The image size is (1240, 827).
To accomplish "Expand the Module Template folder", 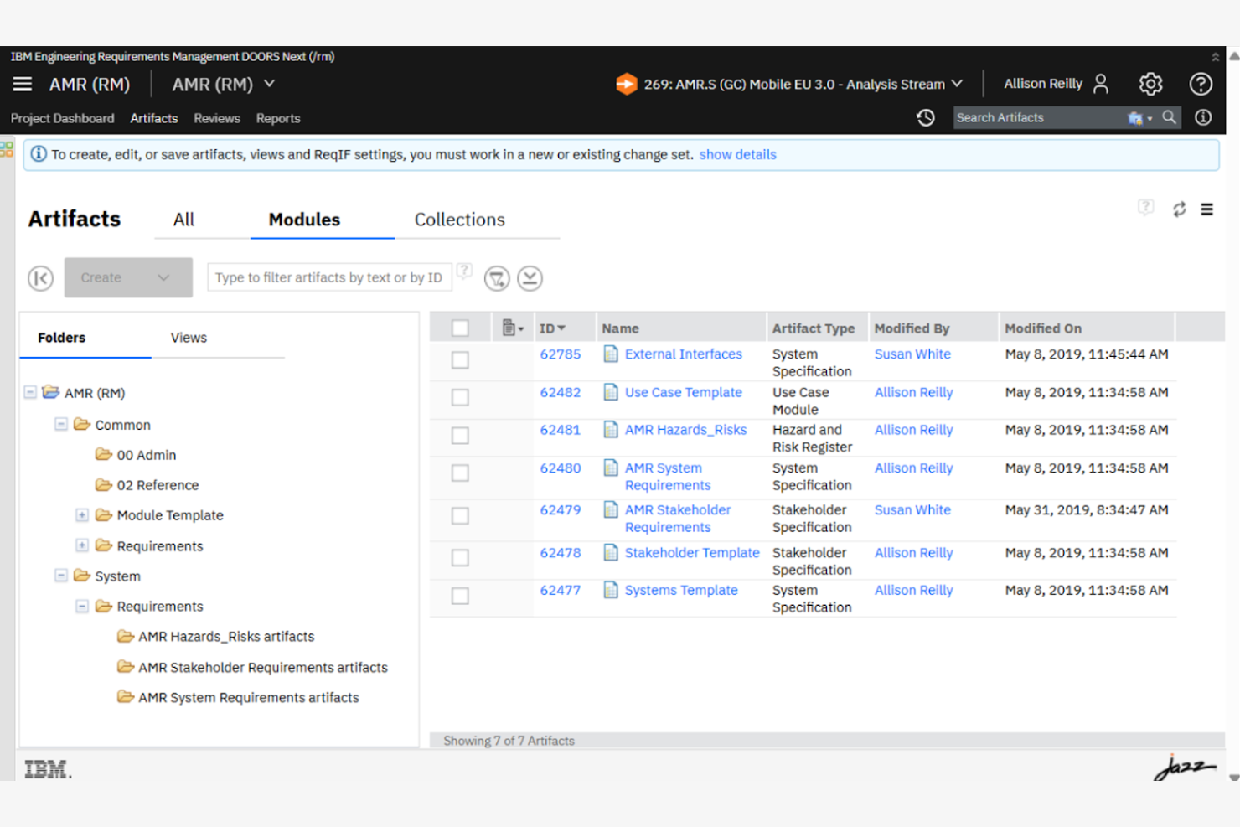I will pyautogui.click(x=82, y=514).
